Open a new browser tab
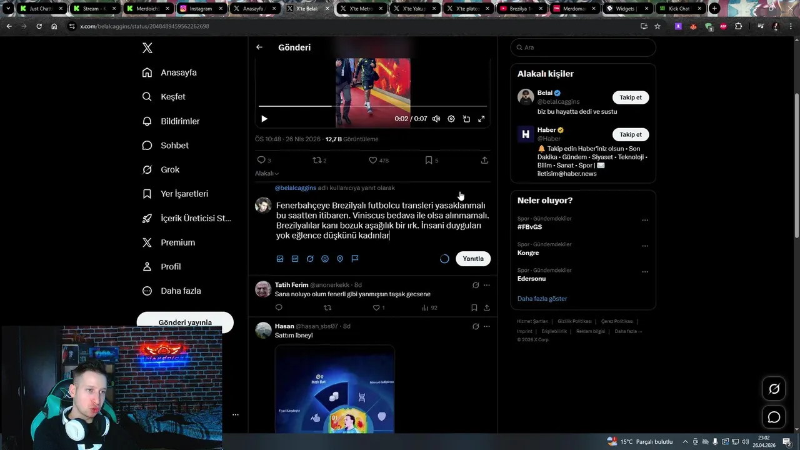 pyautogui.click(x=714, y=9)
